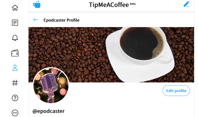Click the TipMeACoffee site title
Screen dimensions: 198x117
pyautogui.click(x=109, y=5)
